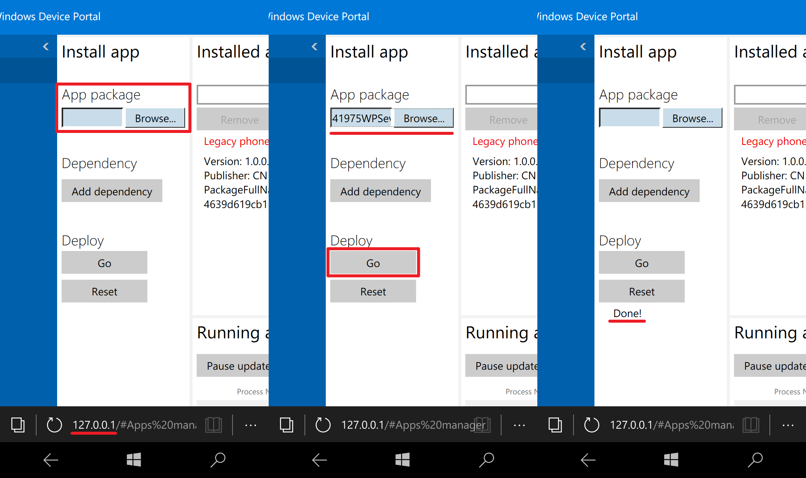This screenshot has height=478, width=806.
Task: Click Legacy phone text in middle screenshot
Action: pyautogui.click(x=505, y=141)
